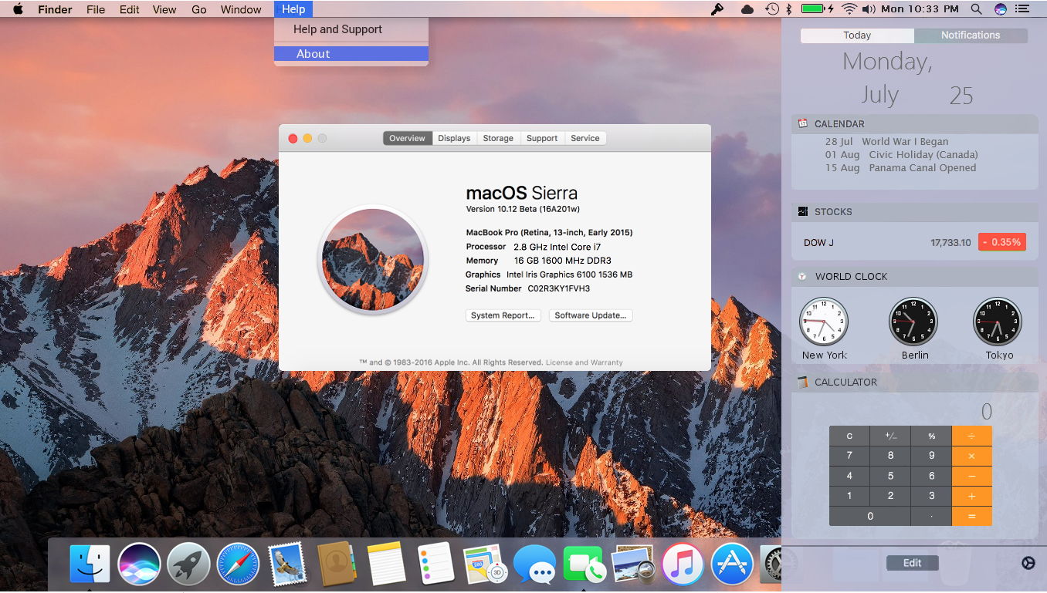The width and height of the screenshot is (1047, 593).
Task: Open Contacts book in Dock
Action: pyautogui.click(x=336, y=564)
